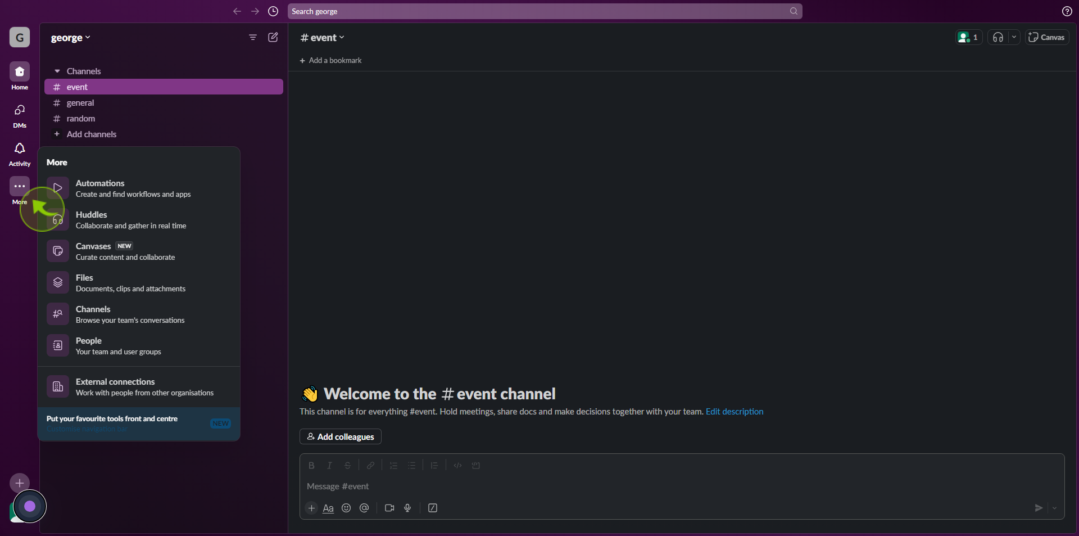This screenshot has width=1079, height=536.
Task: Open the emoji picker
Action: point(346,508)
